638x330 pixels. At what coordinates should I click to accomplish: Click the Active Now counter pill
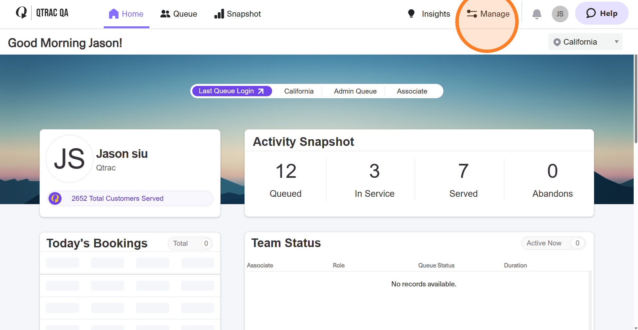[553, 243]
